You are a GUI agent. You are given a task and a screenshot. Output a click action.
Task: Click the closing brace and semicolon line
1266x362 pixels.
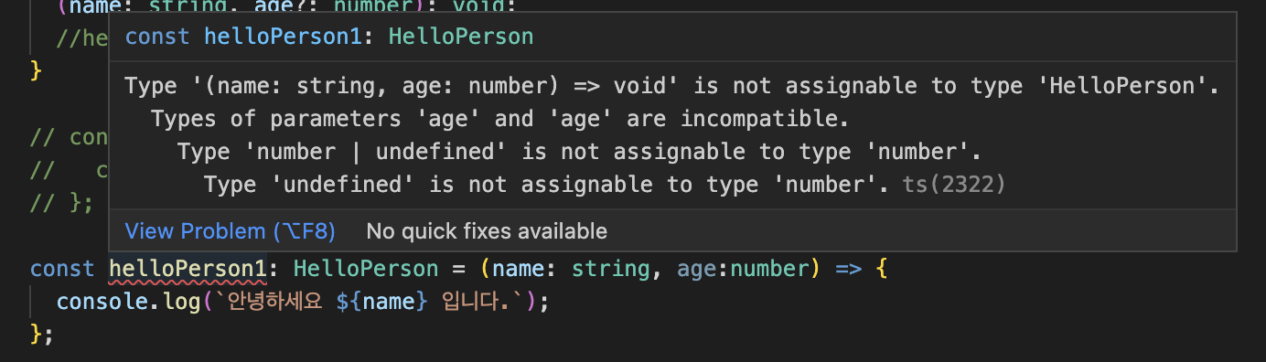pos(42,334)
